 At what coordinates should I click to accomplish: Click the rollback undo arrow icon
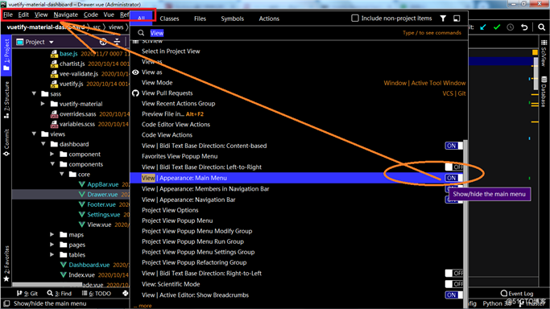(524, 27)
